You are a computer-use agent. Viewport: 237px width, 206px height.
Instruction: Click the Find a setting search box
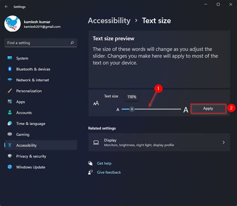[41, 43]
